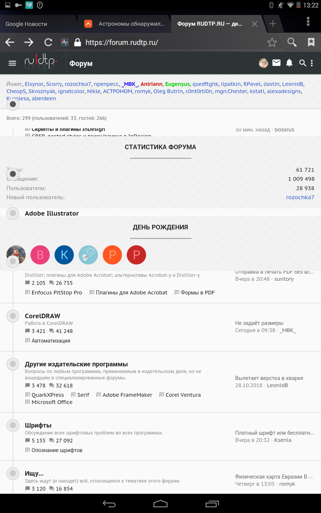The image size is (321, 513).
Task: Open the browser bookmarks icon
Action: coord(311,42)
